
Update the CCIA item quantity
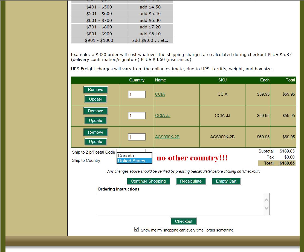[95, 99]
